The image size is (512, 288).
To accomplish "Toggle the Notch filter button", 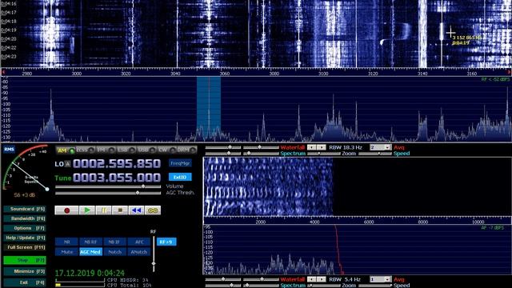I will (114, 252).
